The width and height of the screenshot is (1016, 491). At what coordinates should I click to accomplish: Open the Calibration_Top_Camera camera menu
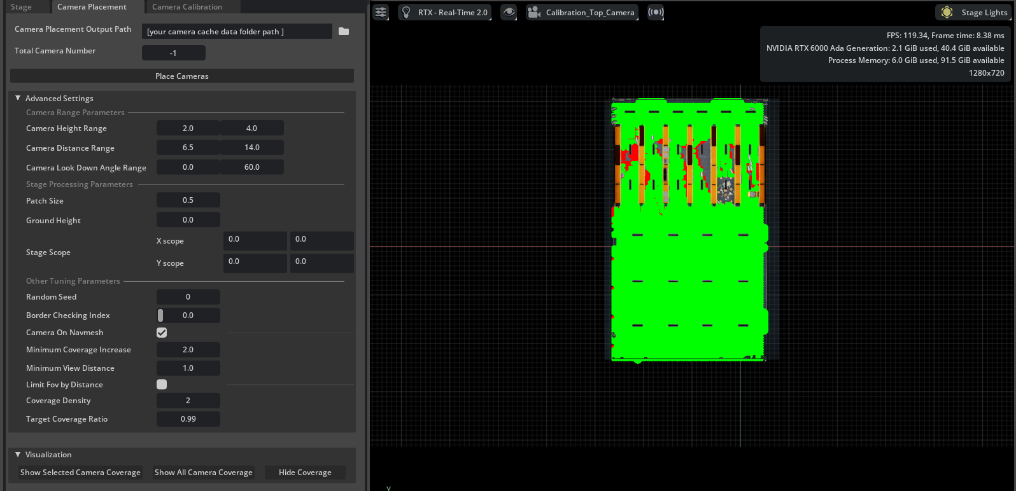582,12
